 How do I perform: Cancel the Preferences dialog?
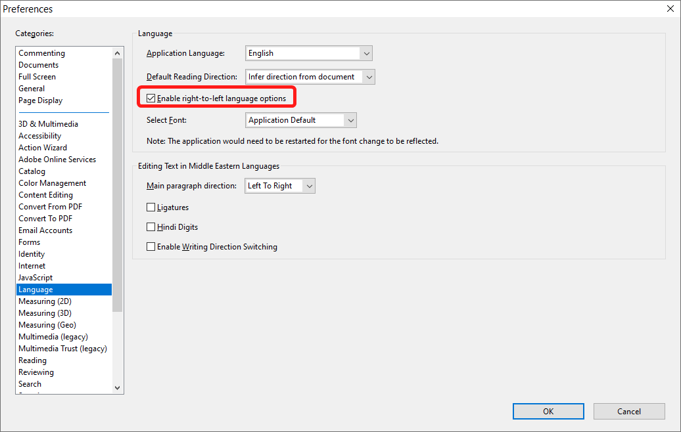pos(628,412)
